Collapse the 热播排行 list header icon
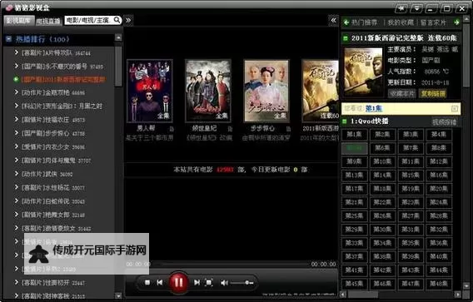The image size is (473, 302). coord(9,39)
